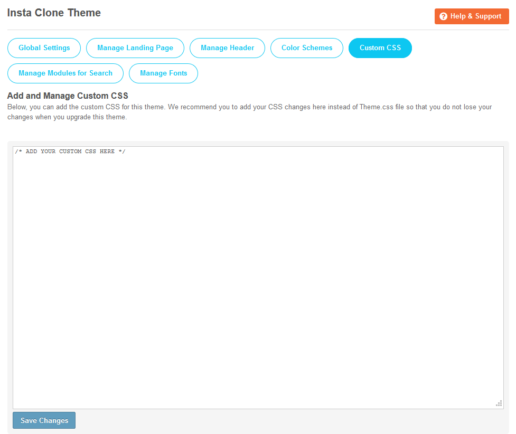This screenshot has height=434, width=516.
Task: Open Manage Modules for Search tab
Action: click(x=65, y=73)
